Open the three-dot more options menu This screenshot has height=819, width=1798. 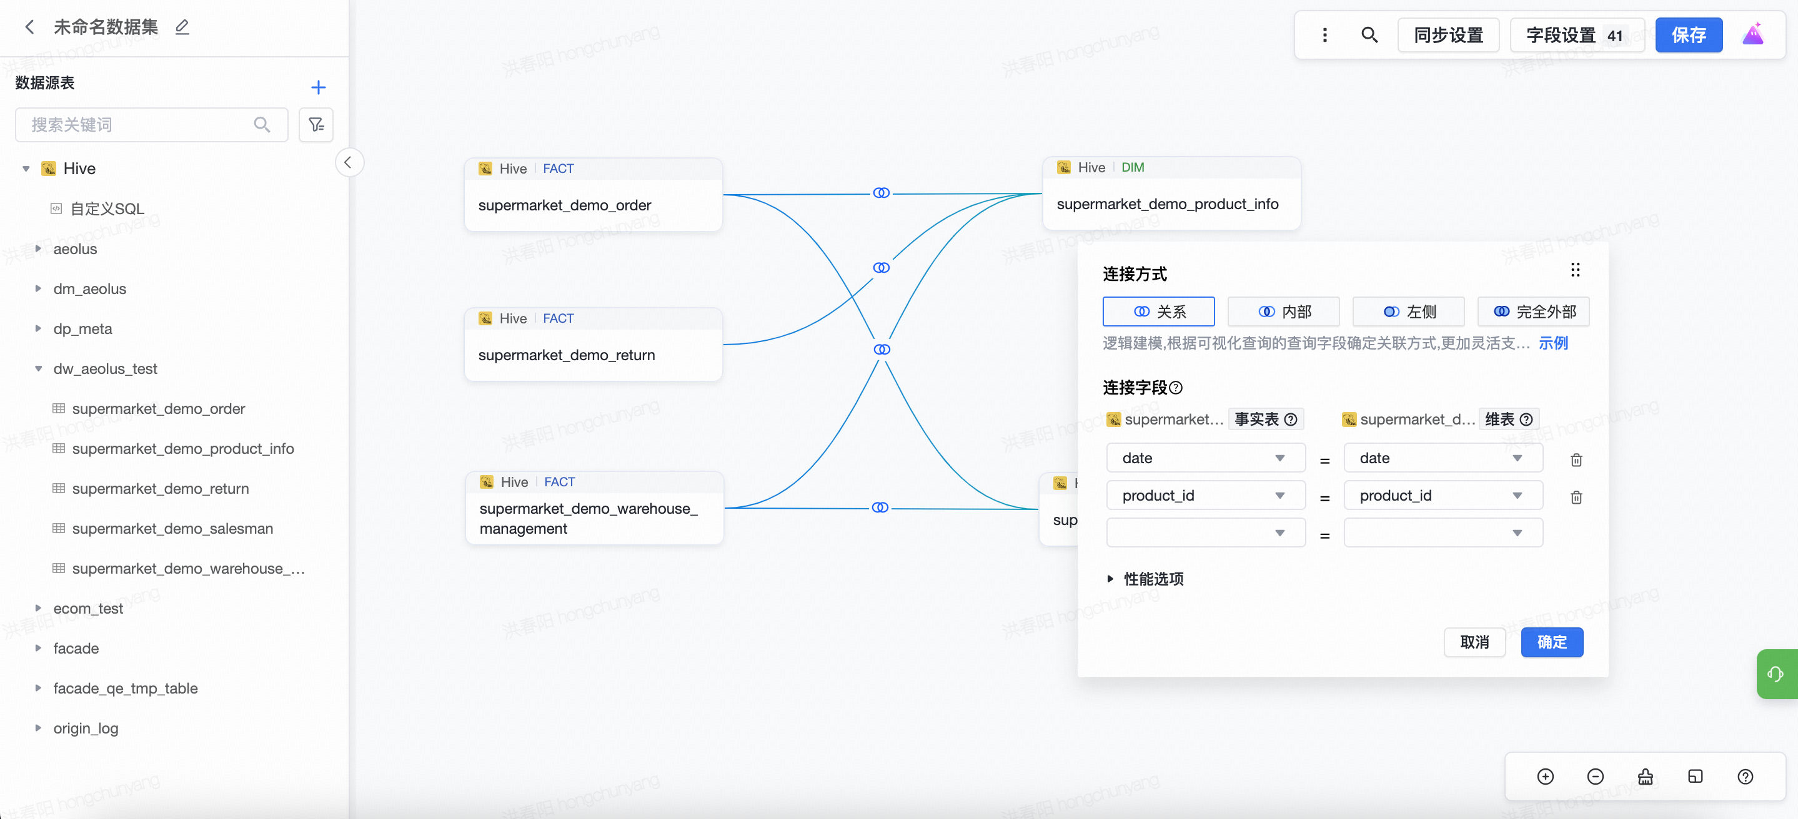click(1324, 35)
